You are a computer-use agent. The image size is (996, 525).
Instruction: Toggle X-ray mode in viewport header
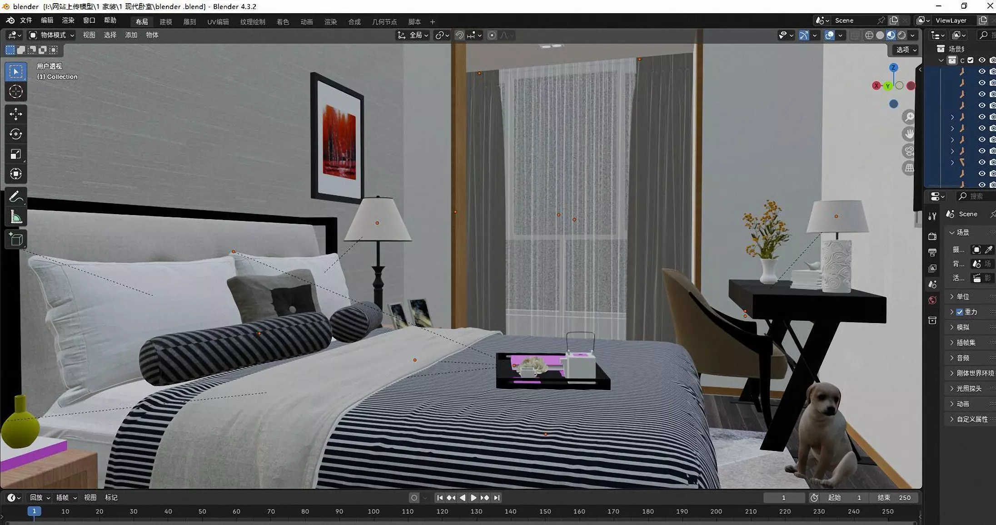pyautogui.click(x=854, y=35)
